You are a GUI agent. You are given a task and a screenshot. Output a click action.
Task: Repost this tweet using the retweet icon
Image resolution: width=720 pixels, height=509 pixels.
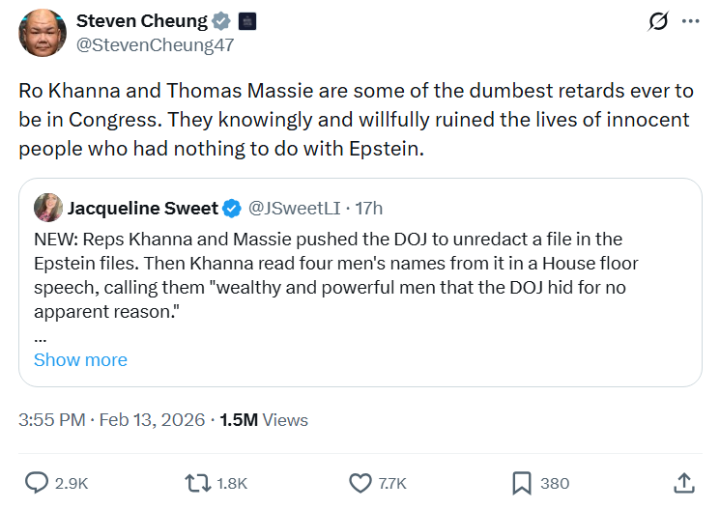pyautogui.click(x=198, y=482)
